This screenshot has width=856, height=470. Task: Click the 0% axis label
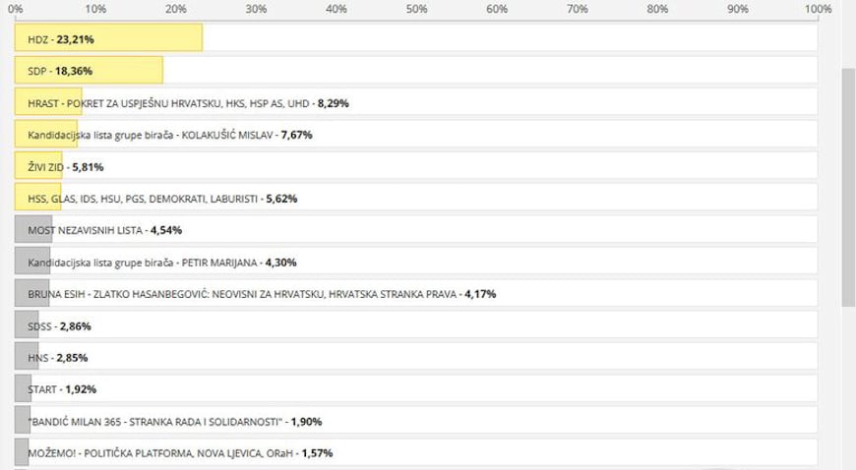click(16, 9)
